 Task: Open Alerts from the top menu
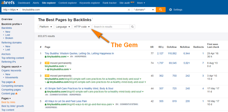click(x=36, y=3)
